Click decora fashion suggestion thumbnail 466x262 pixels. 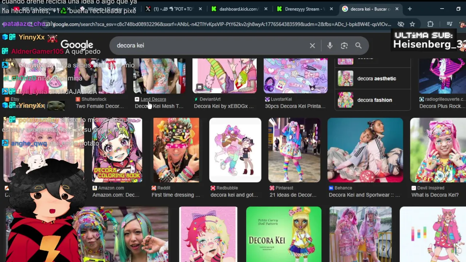click(x=345, y=100)
